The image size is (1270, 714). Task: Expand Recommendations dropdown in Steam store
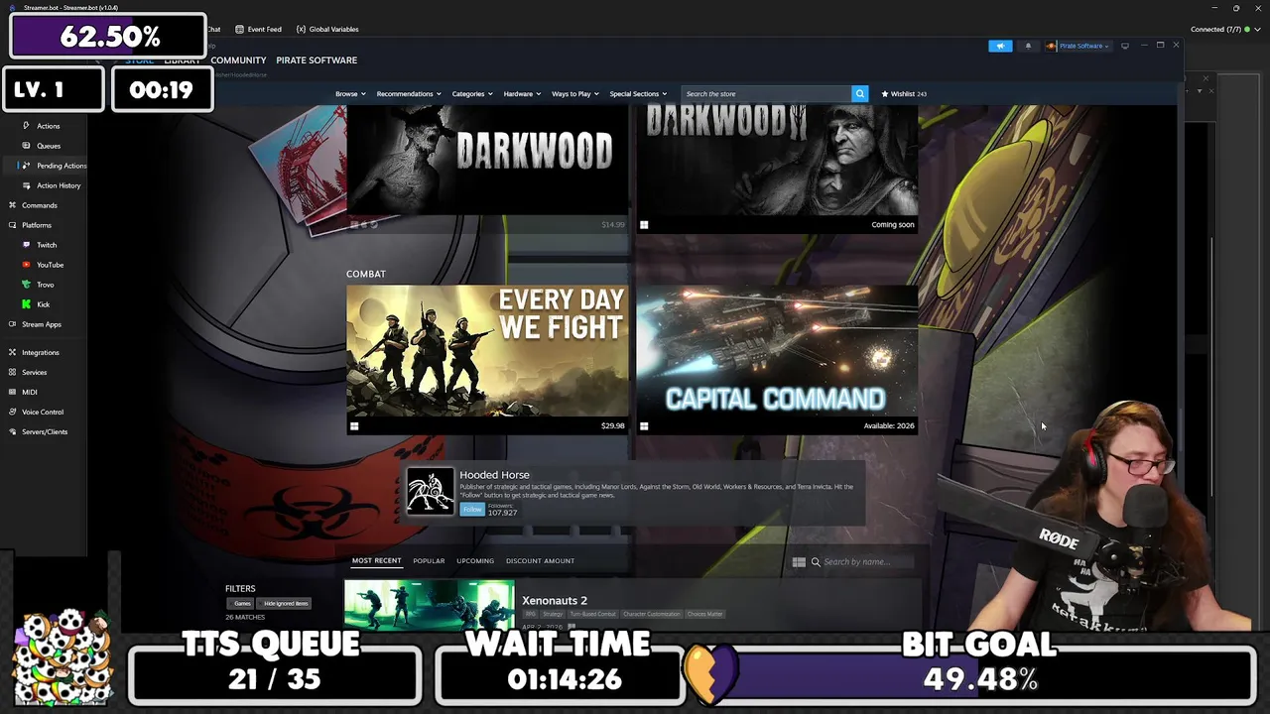click(408, 94)
